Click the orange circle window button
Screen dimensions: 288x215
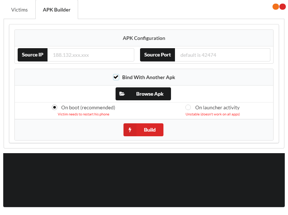tap(276, 6)
